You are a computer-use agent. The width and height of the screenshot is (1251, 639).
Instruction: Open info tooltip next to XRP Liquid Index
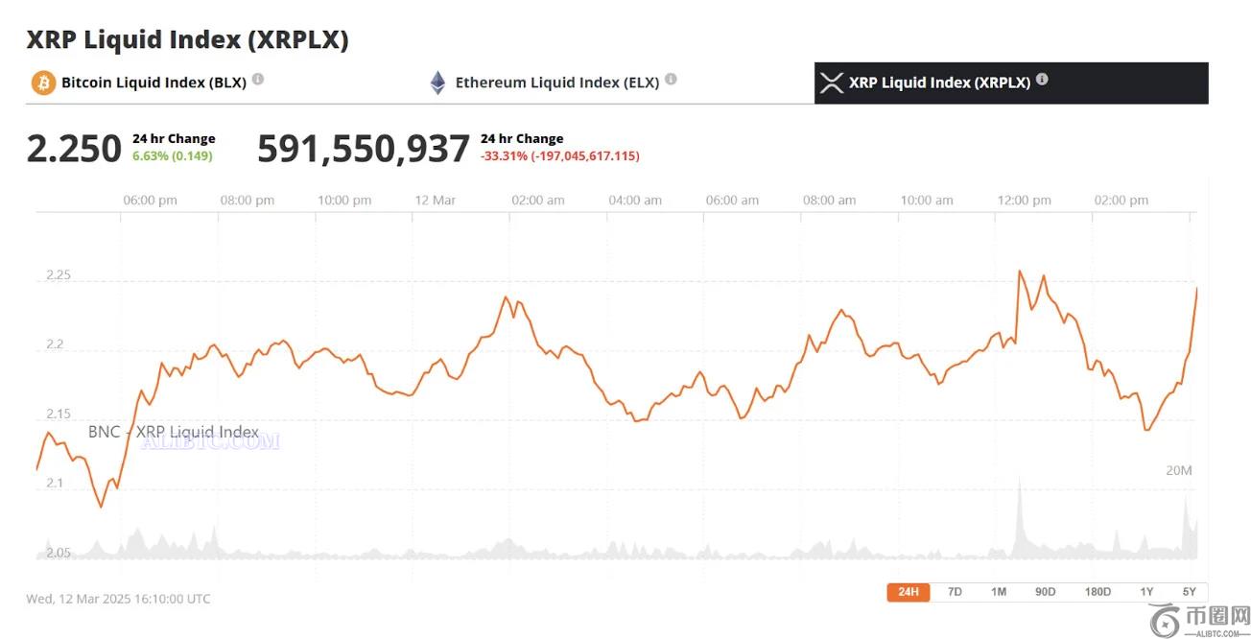coord(1042,80)
